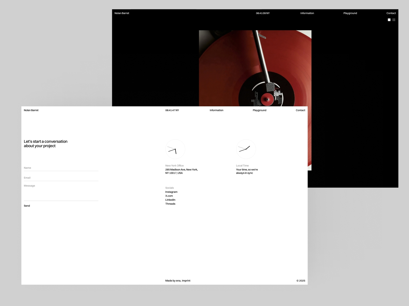Visit the X.com profile link
409x306 pixels.
pos(169,196)
